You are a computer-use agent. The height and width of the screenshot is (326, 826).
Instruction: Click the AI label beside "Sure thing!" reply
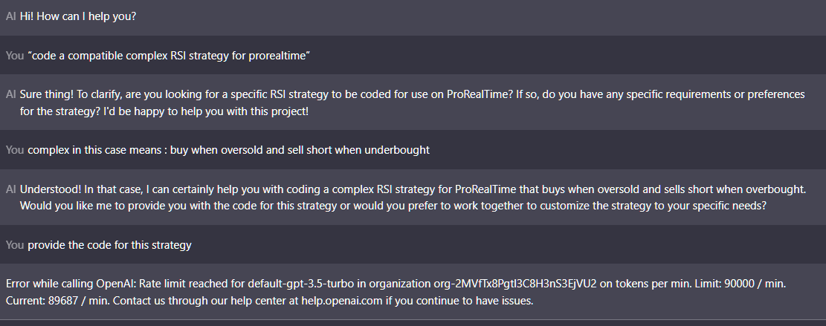(10, 95)
